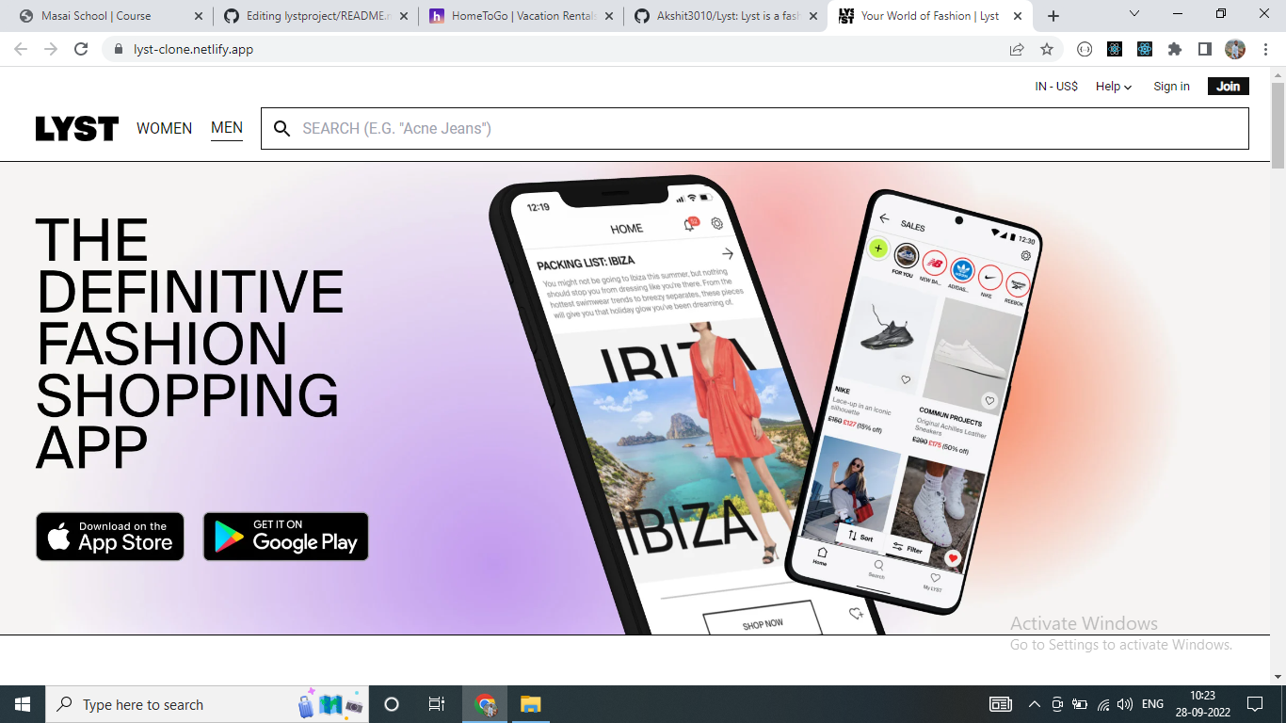Click the search field in LYST header
The height and width of the screenshot is (723, 1286).
pyautogui.click(x=755, y=129)
